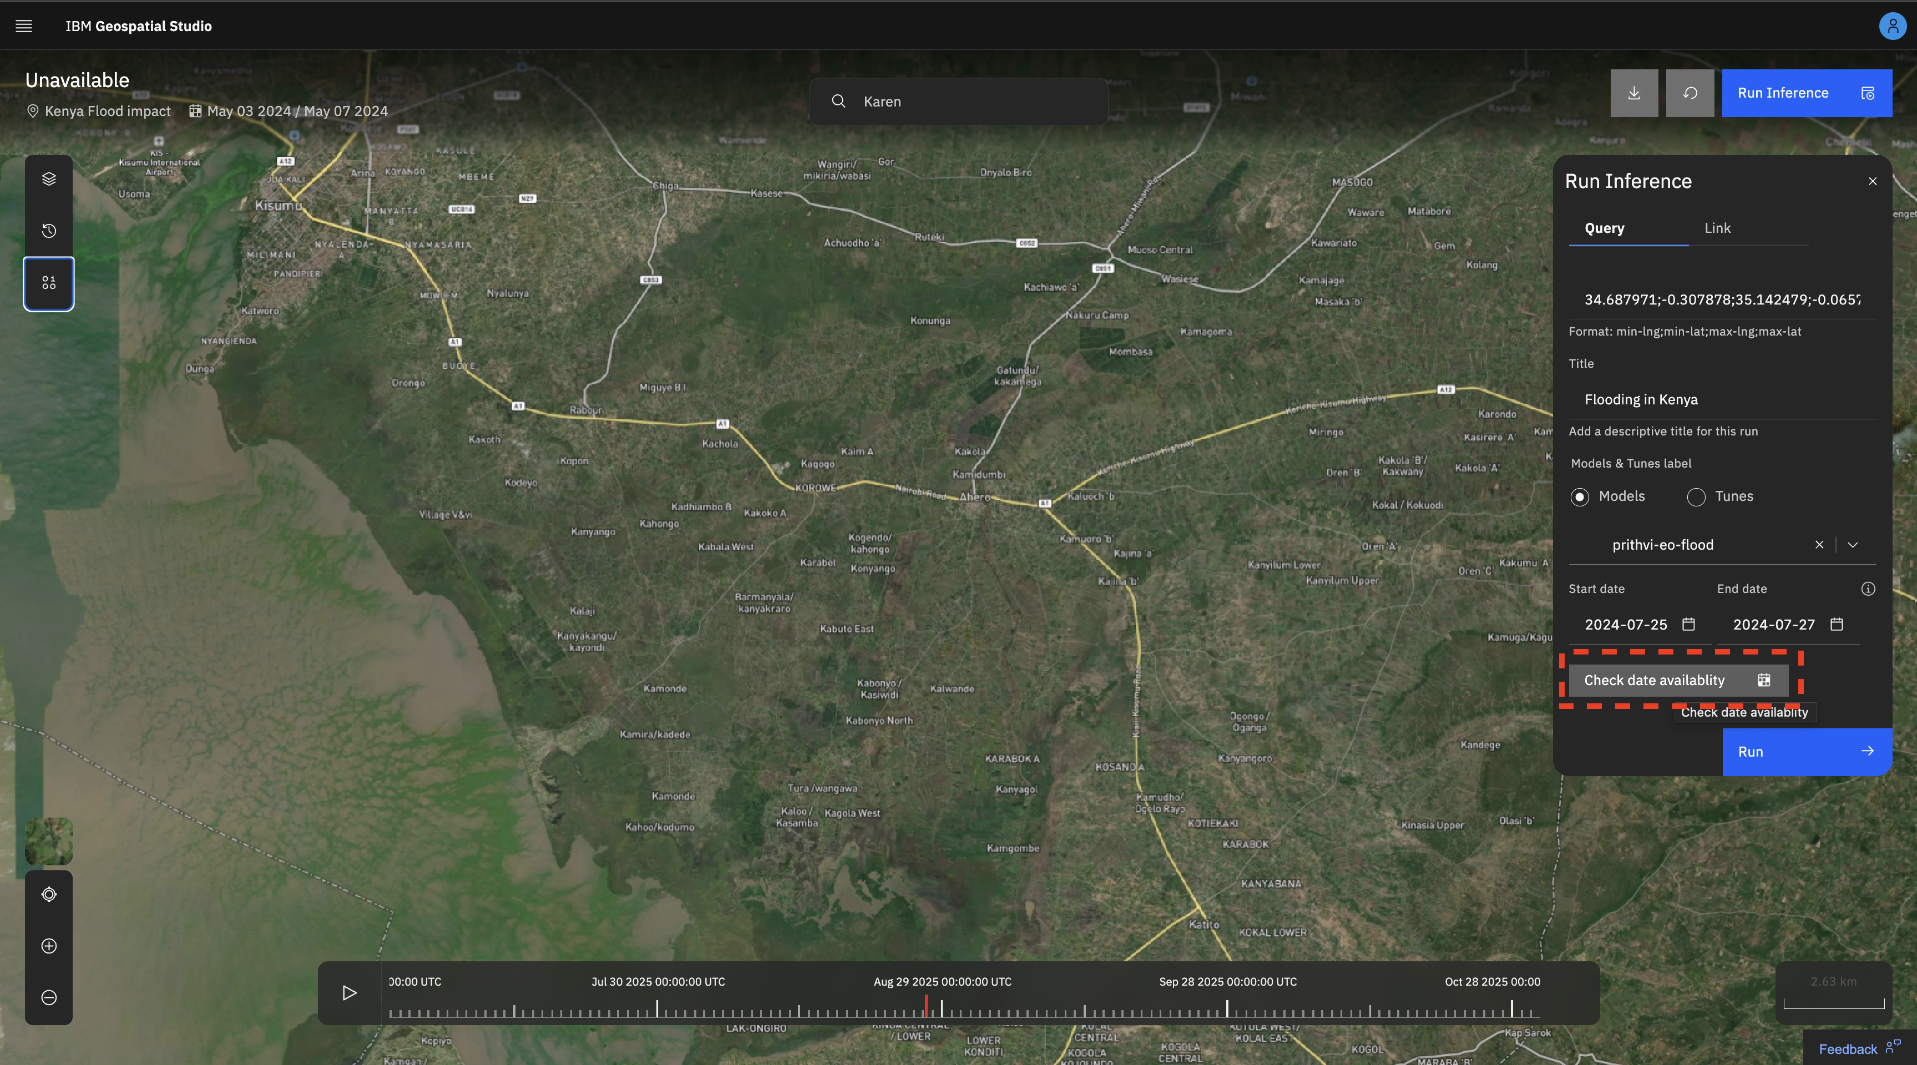Viewport: 1917px width, 1065px height.
Task: Click the download icon button
Action: [1633, 93]
